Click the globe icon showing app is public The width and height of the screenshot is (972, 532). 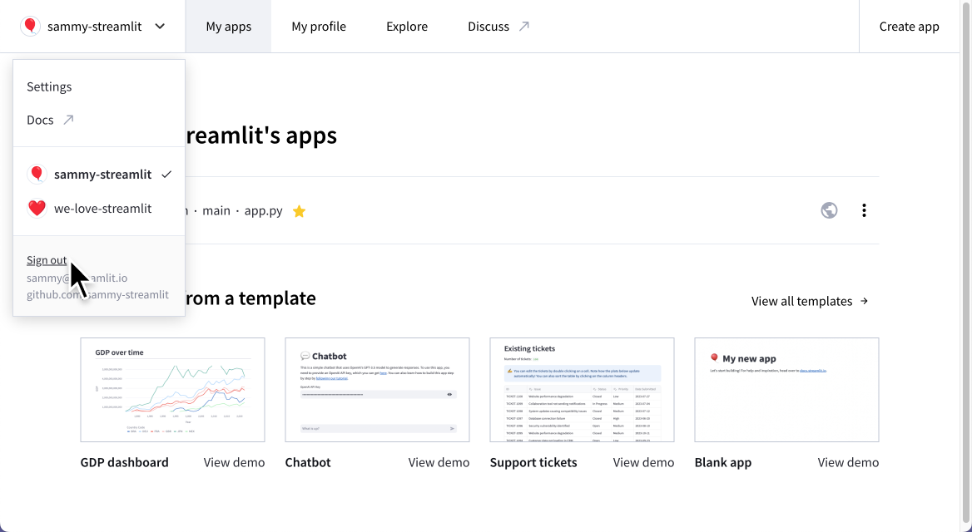(x=829, y=210)
